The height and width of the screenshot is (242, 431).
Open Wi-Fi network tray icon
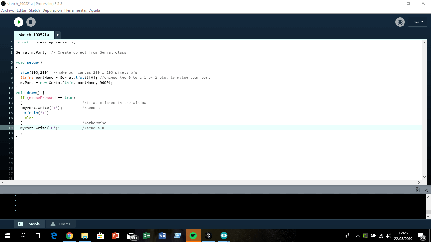(381, 236)
